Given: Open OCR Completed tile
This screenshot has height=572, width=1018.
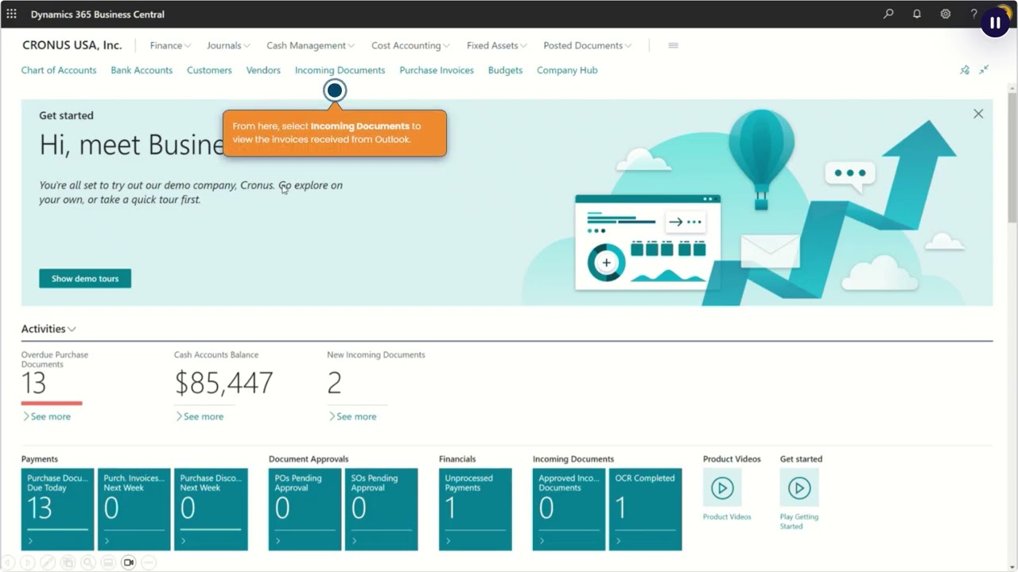Looking at the screenshot, I should [645, 509].
